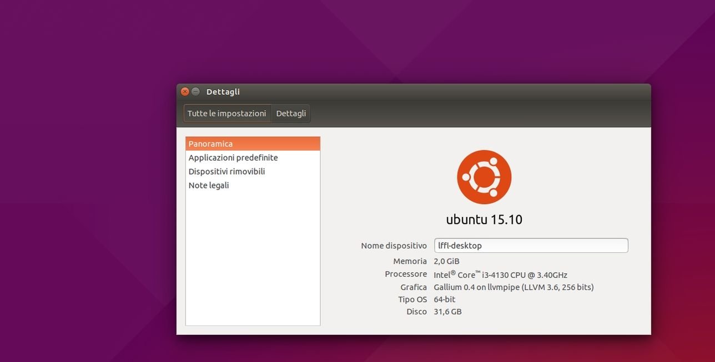Close the Dettagli window
The height and width of the screenshot is (362, 715).
[185, 91]
